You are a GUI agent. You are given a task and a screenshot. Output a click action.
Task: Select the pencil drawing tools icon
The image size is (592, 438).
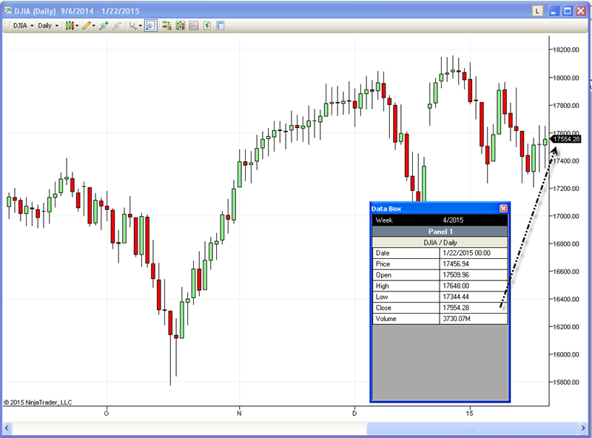click(87, 26)
